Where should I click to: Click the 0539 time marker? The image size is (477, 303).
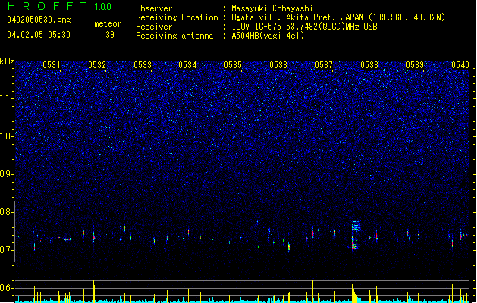415,65
